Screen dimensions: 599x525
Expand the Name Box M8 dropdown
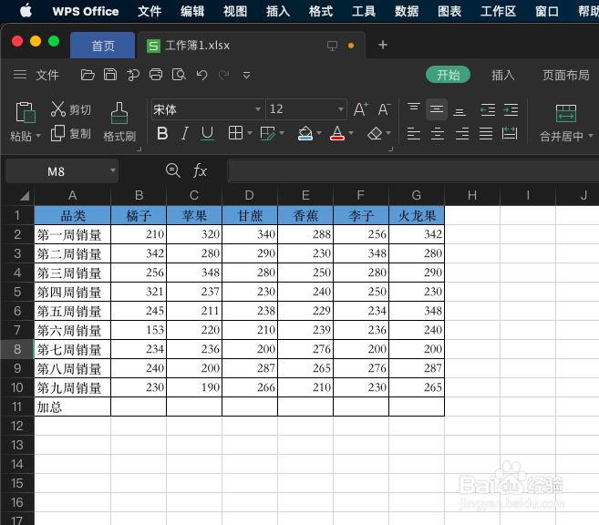tap(113, 170)
